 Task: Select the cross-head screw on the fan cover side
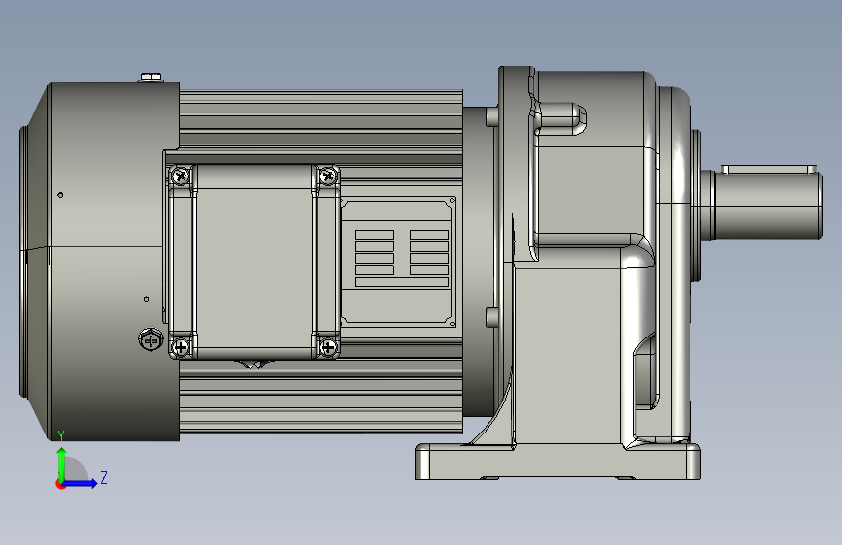click(152, 340)
